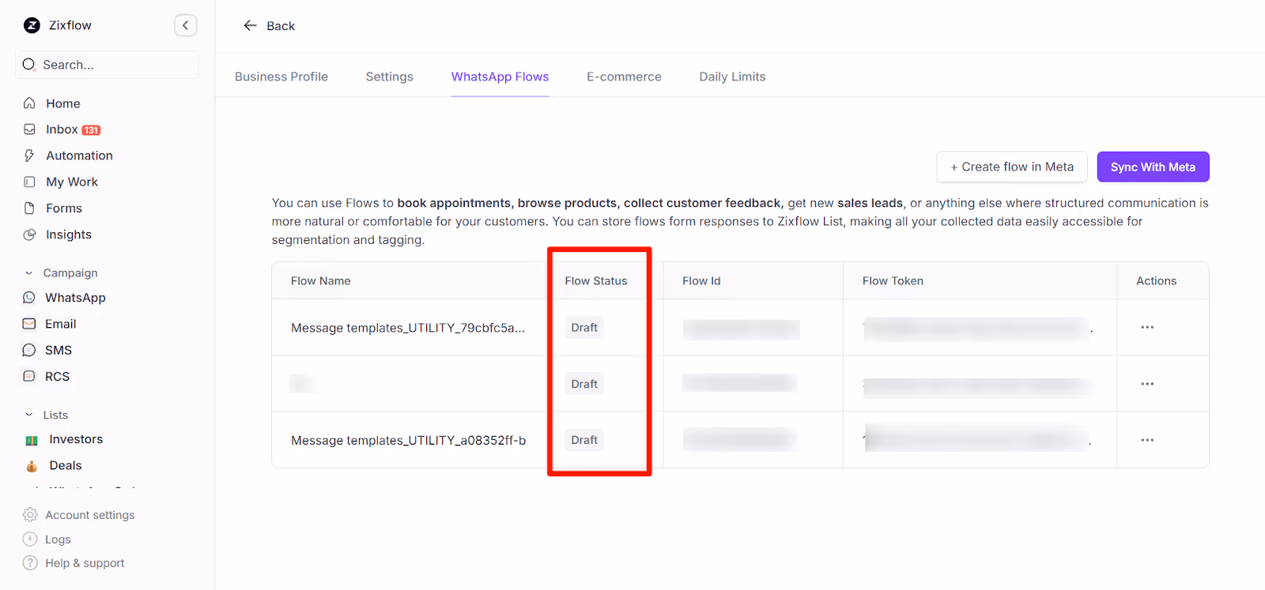Image resolution: width=1265 pixels, height=590 pixels.
Task: Click the Account settings gear icon
Action: point(30,515)
